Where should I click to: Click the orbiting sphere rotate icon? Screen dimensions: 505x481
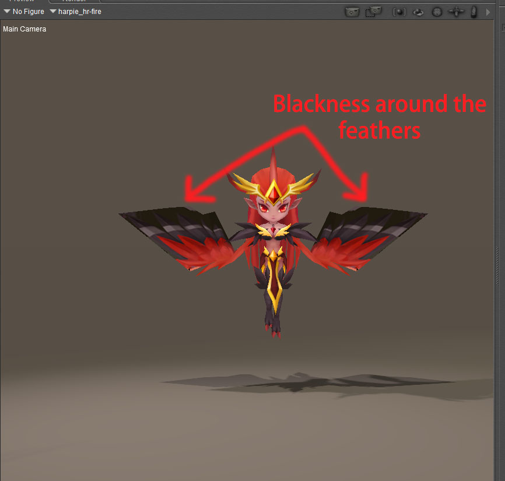(x=418, y=12)
